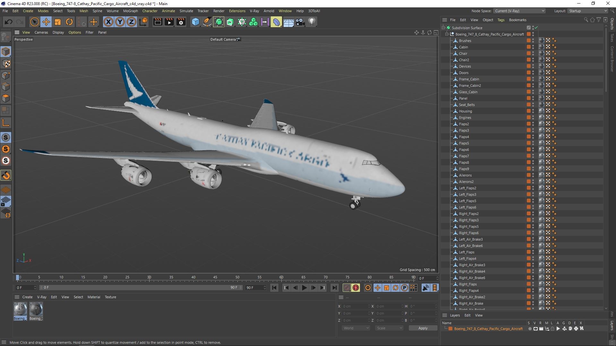Collapse the Boeing_747_8 null object
Image resolution: width=616 pixels, height=346 pixels.
click(x=447, y=34)
